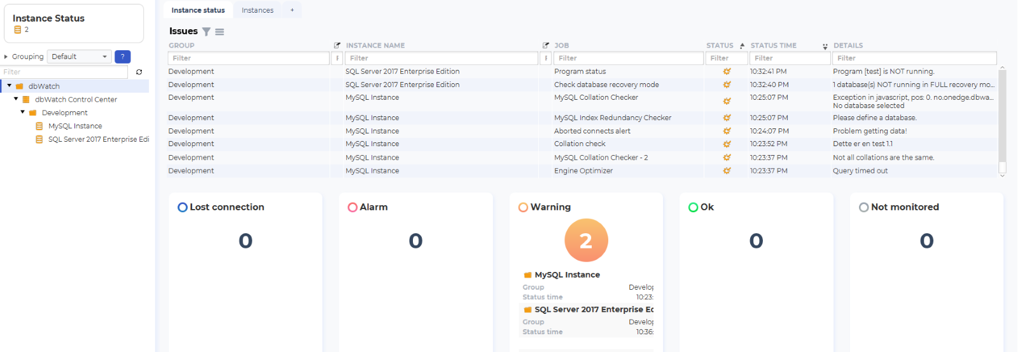
Task: Click the DETAILS column Filter field
Action: pos(915,58)
